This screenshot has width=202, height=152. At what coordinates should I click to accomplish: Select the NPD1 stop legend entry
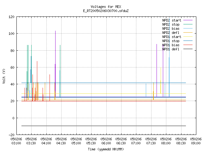(171, 41)
